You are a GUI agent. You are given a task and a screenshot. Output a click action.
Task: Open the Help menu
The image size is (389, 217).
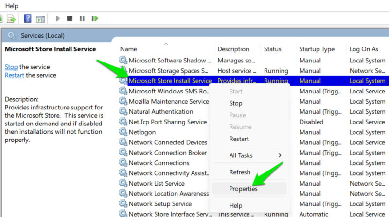point(12,6)
